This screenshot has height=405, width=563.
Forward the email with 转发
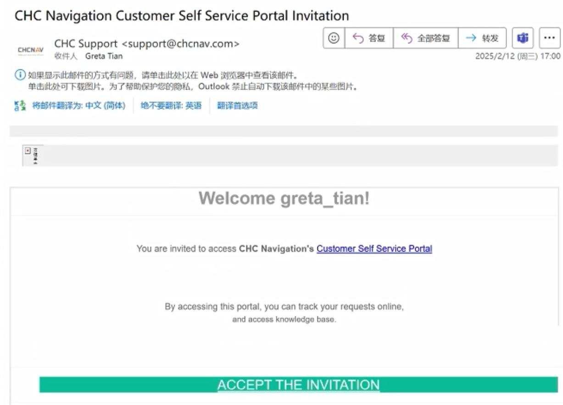click(482, 38)
